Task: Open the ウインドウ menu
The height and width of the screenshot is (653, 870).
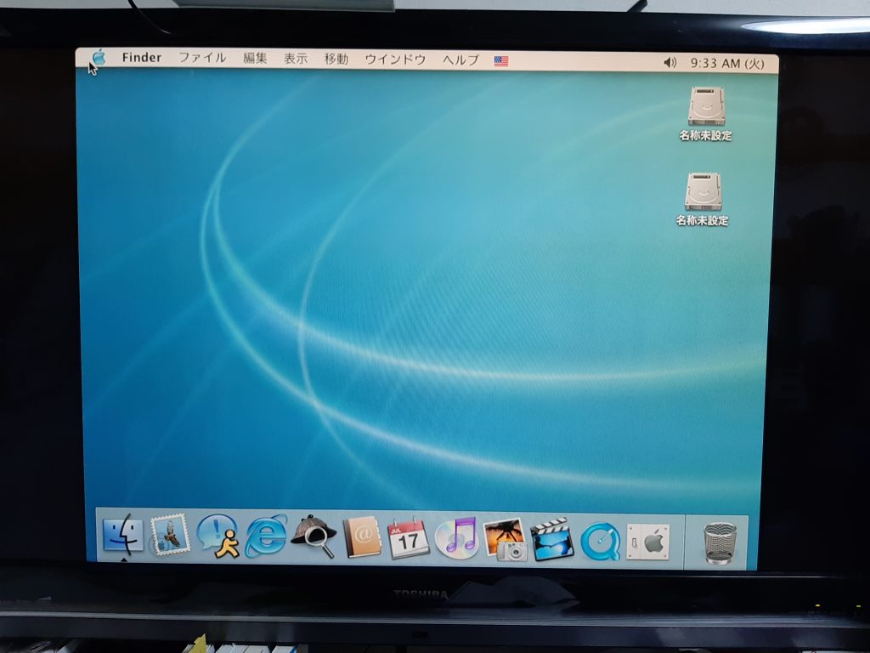Action: coord(395,60)
